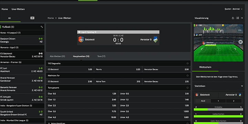Switch to the Alle Wetten (31) tab
The height and width of the screenshot is (124, 248).
click(x=57, y=56)
